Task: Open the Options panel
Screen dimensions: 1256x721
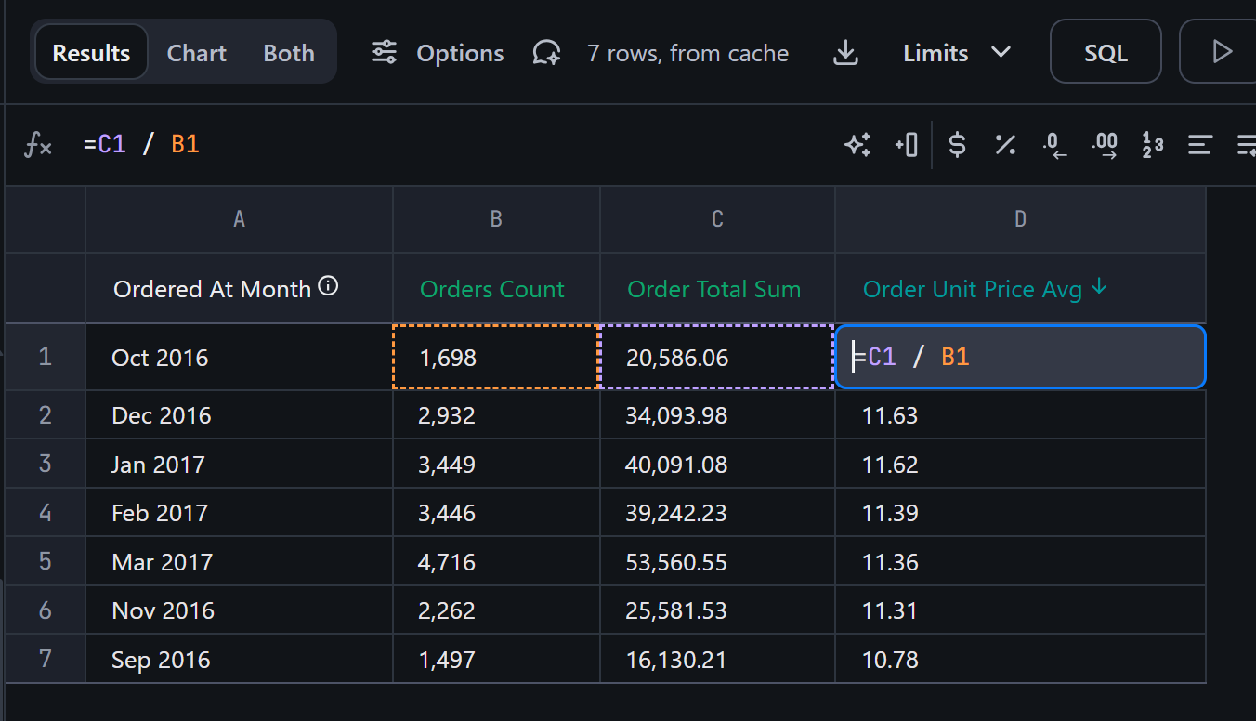Action: point(437,53)
